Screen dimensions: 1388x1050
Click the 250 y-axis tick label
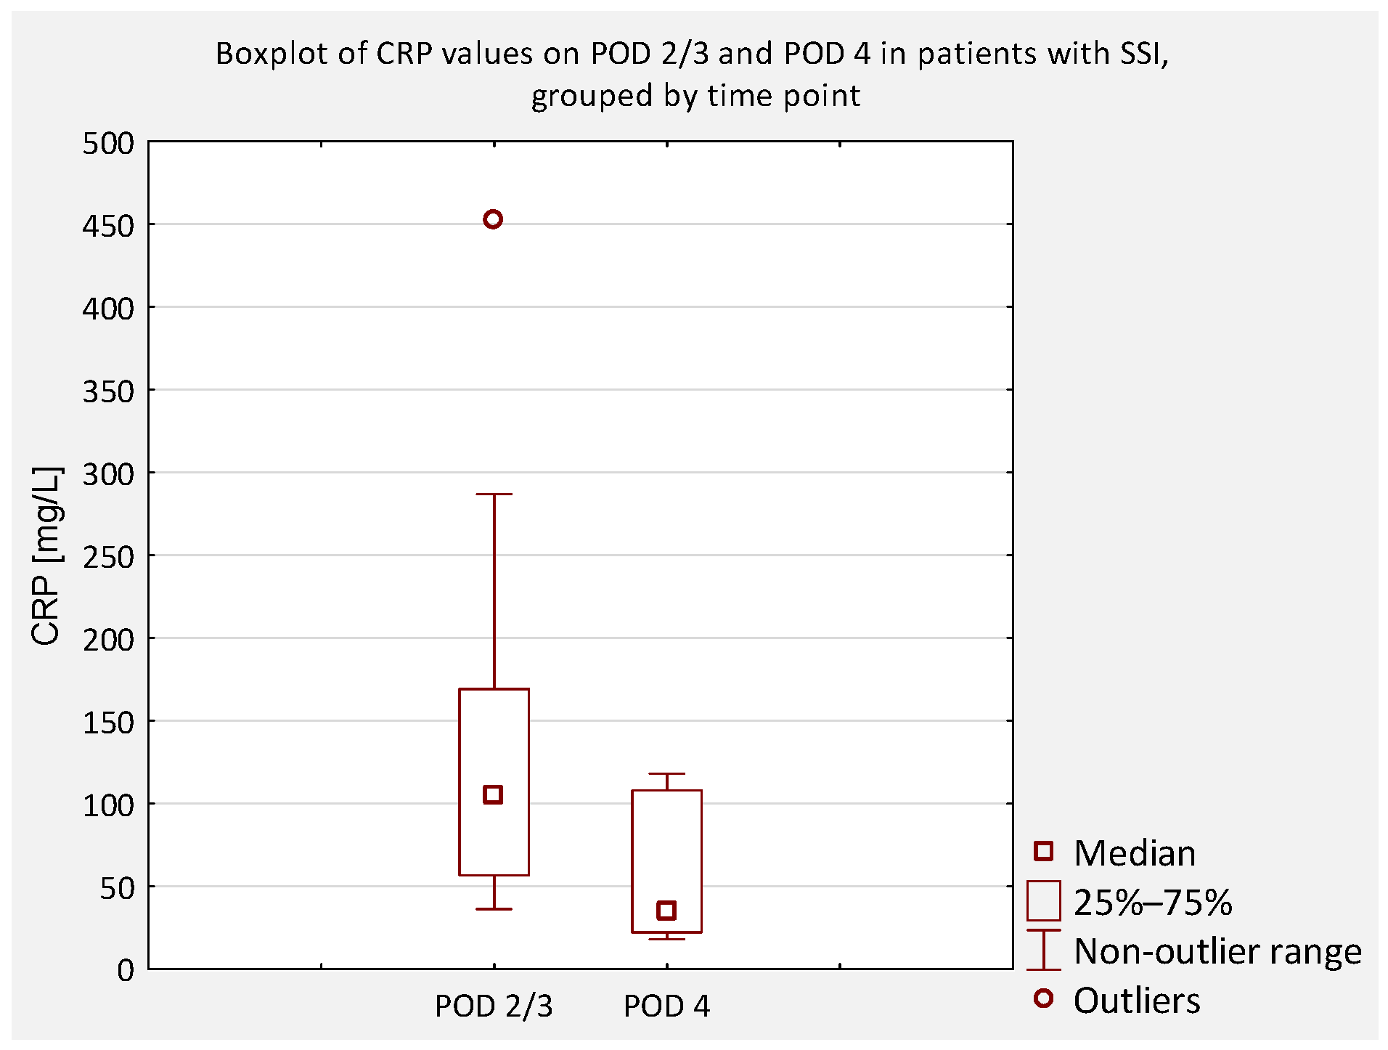[x=108, y=557]
